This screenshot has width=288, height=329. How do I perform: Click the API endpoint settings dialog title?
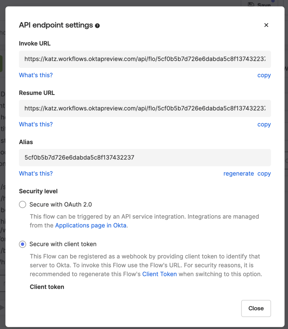click(x=56, y=25)
